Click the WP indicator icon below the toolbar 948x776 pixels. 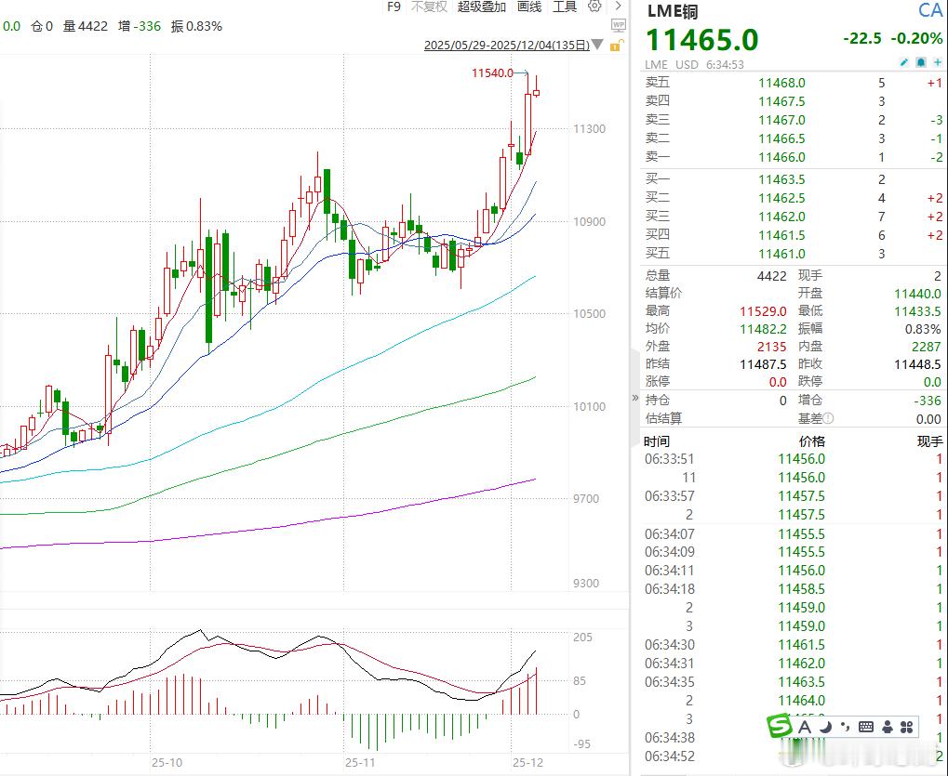pyautogui.click(x=618, y=25)
